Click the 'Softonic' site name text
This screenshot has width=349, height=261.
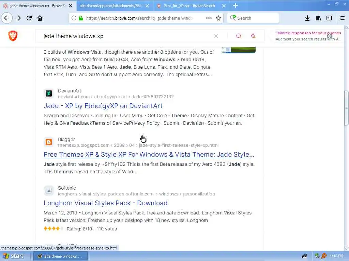tap(67, 188)
